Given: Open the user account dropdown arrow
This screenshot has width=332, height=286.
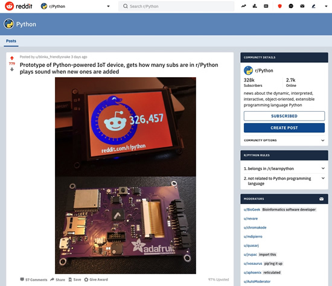Looking at the screenshot, I should (x=326, y=7).
